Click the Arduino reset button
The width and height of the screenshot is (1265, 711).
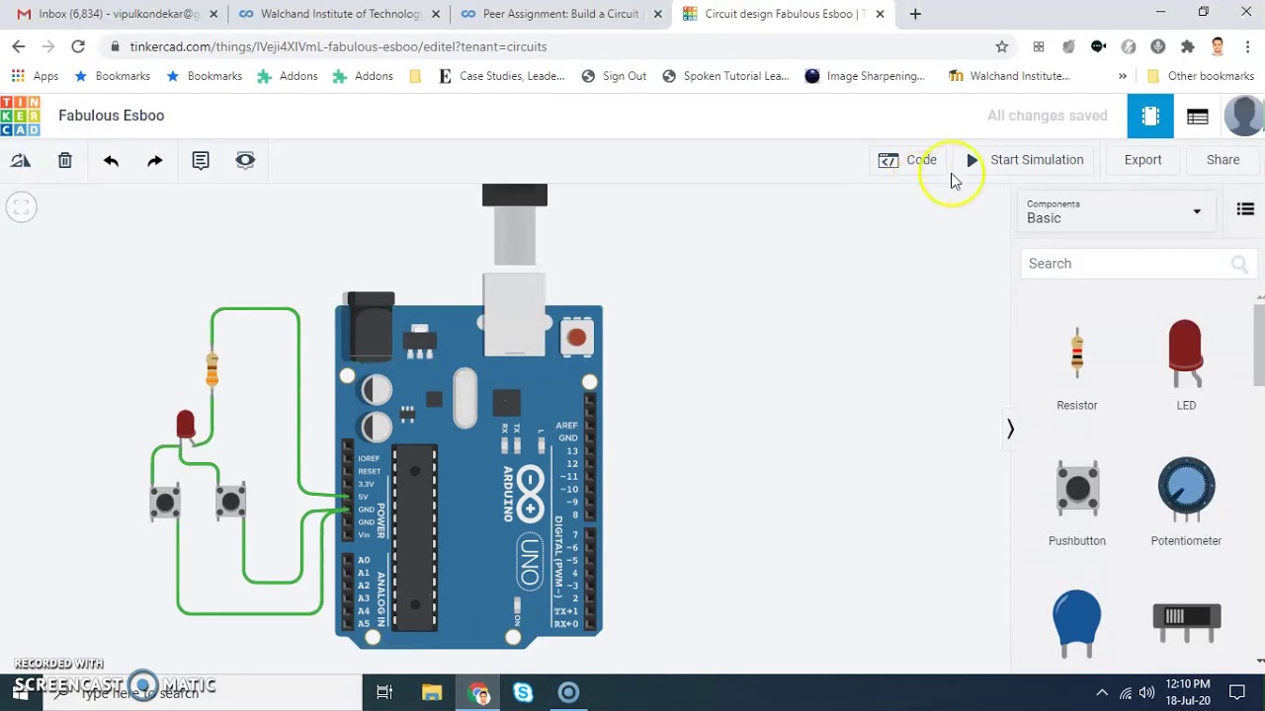(x=576, y=338)
